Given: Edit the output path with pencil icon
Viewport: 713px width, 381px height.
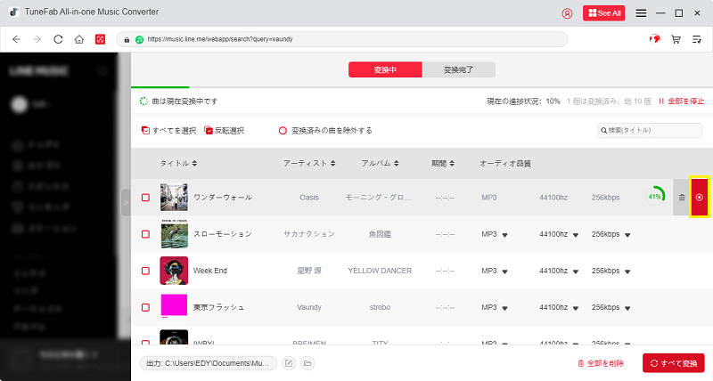Looking at the screenshot, I should (x=289, y=363).
